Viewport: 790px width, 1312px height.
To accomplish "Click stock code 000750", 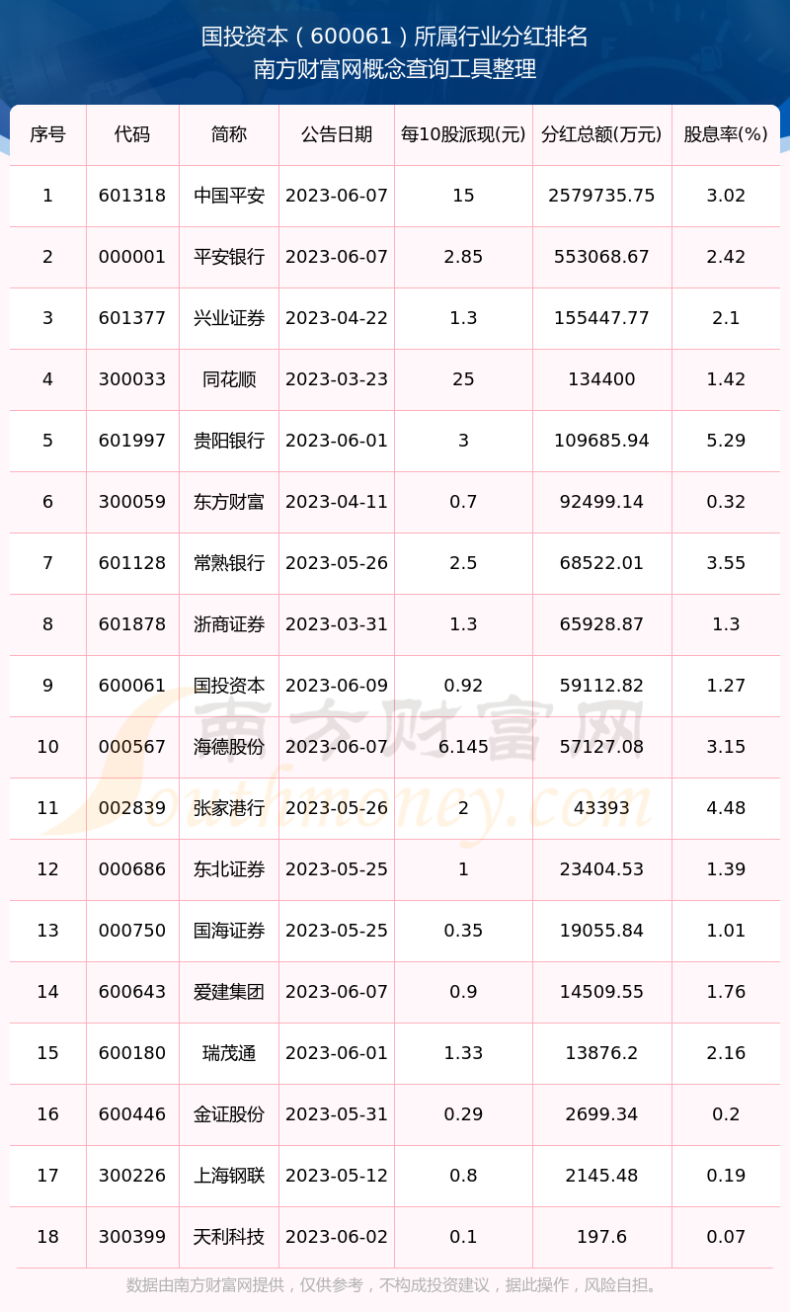I will [x=132, y=931].
